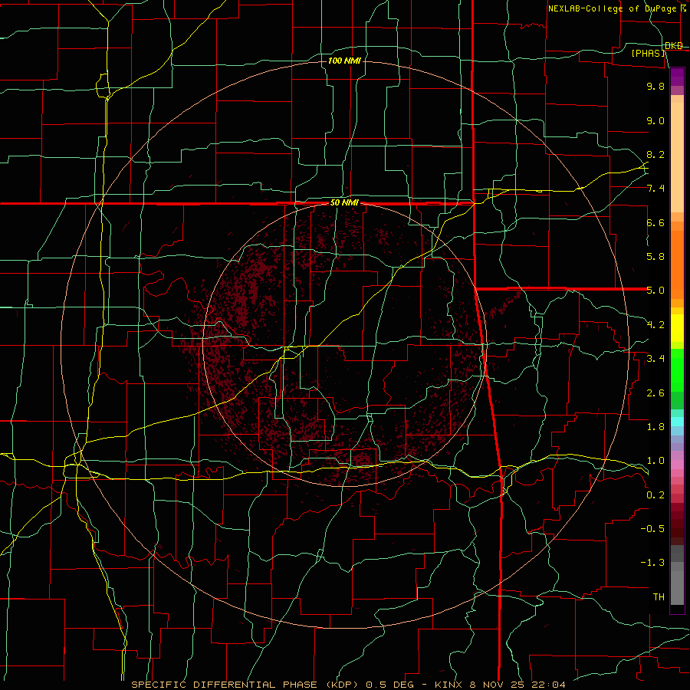Pick the gray swatch at the color bar bottom
The image size is (690, 690).
677,587
